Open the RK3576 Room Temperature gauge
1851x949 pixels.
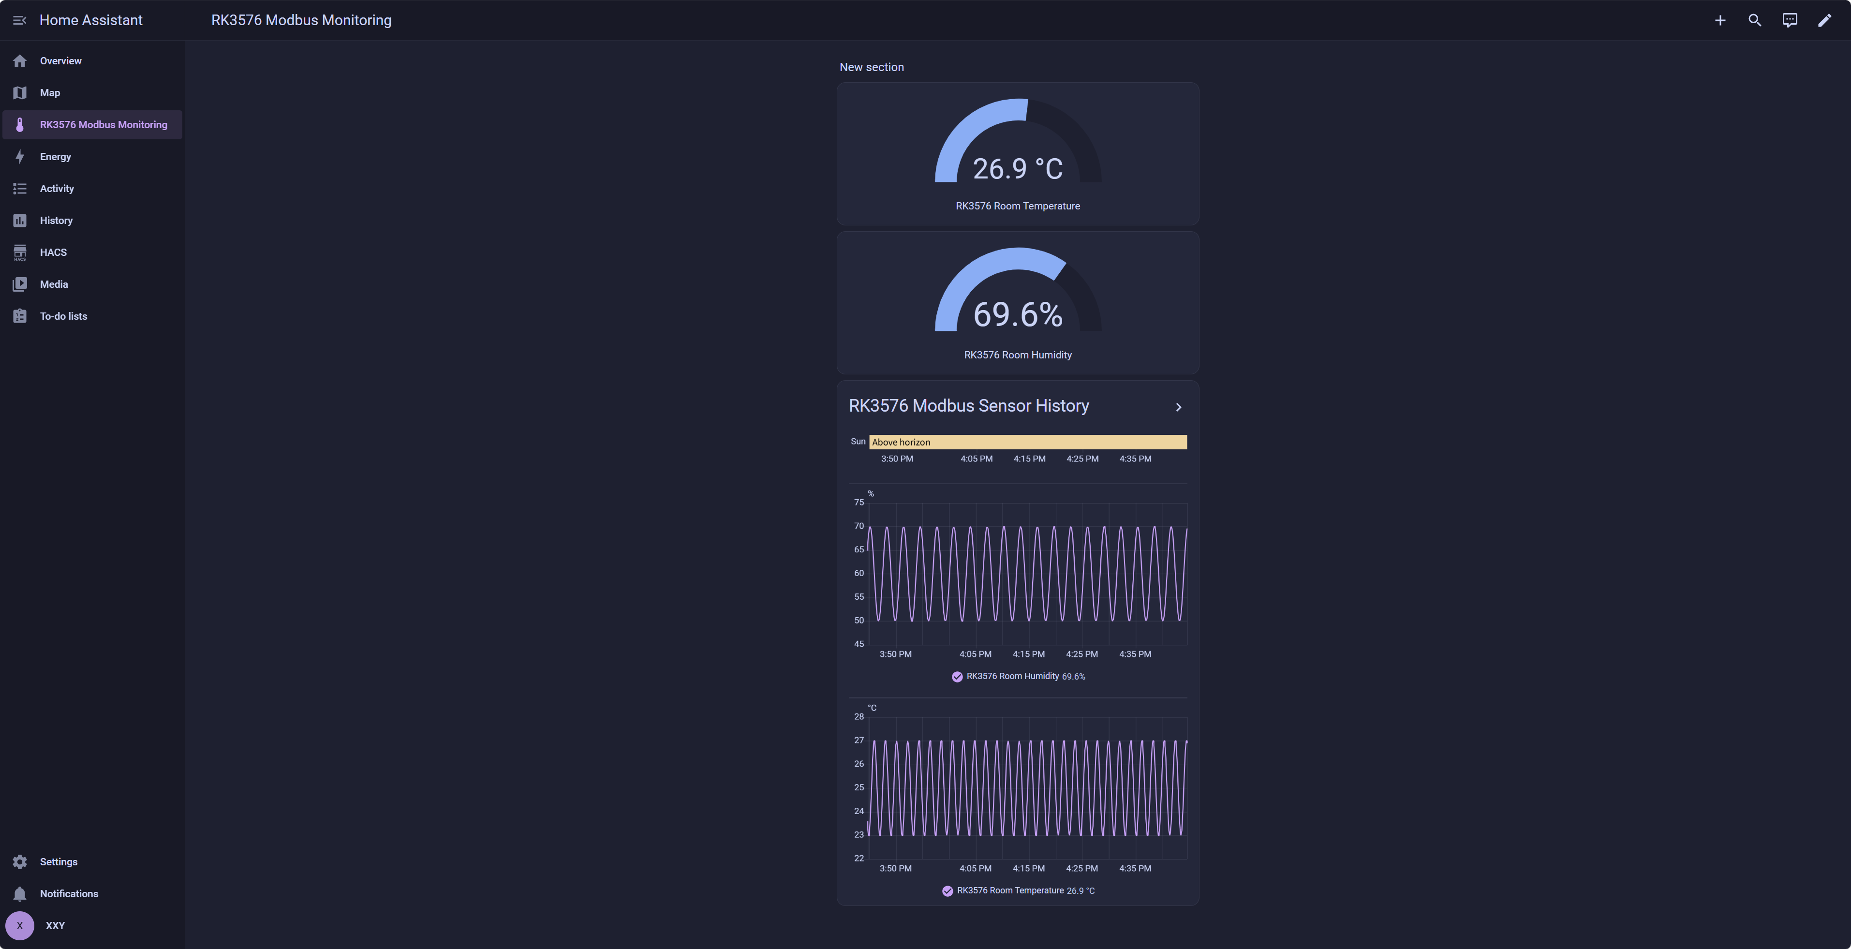[x=1018, y=154]
